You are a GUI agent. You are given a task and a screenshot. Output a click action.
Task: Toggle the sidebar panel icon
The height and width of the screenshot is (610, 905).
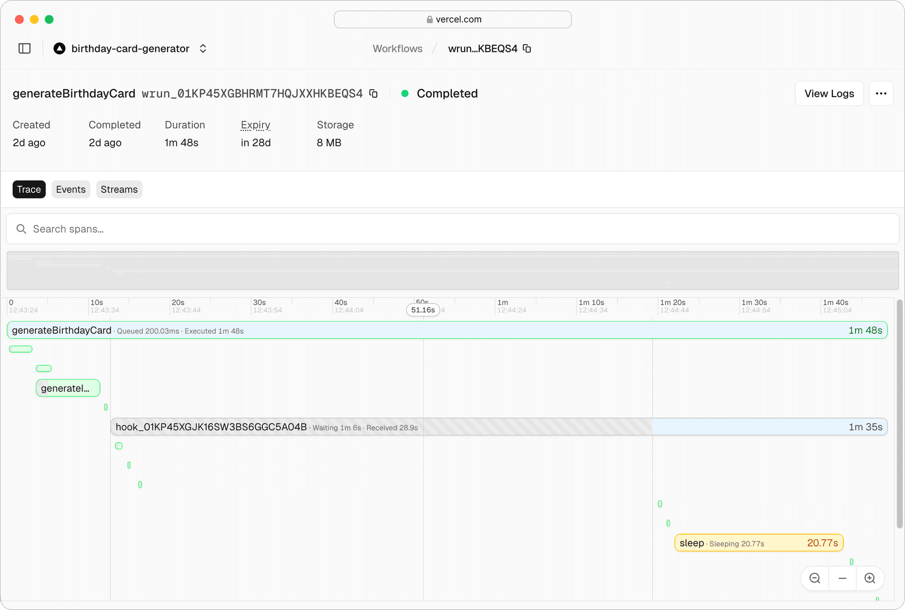25,48
